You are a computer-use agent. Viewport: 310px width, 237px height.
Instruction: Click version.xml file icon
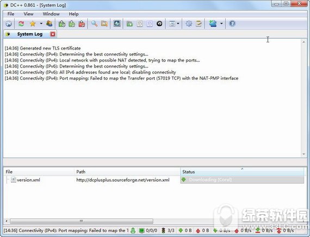tap(14, 180)
